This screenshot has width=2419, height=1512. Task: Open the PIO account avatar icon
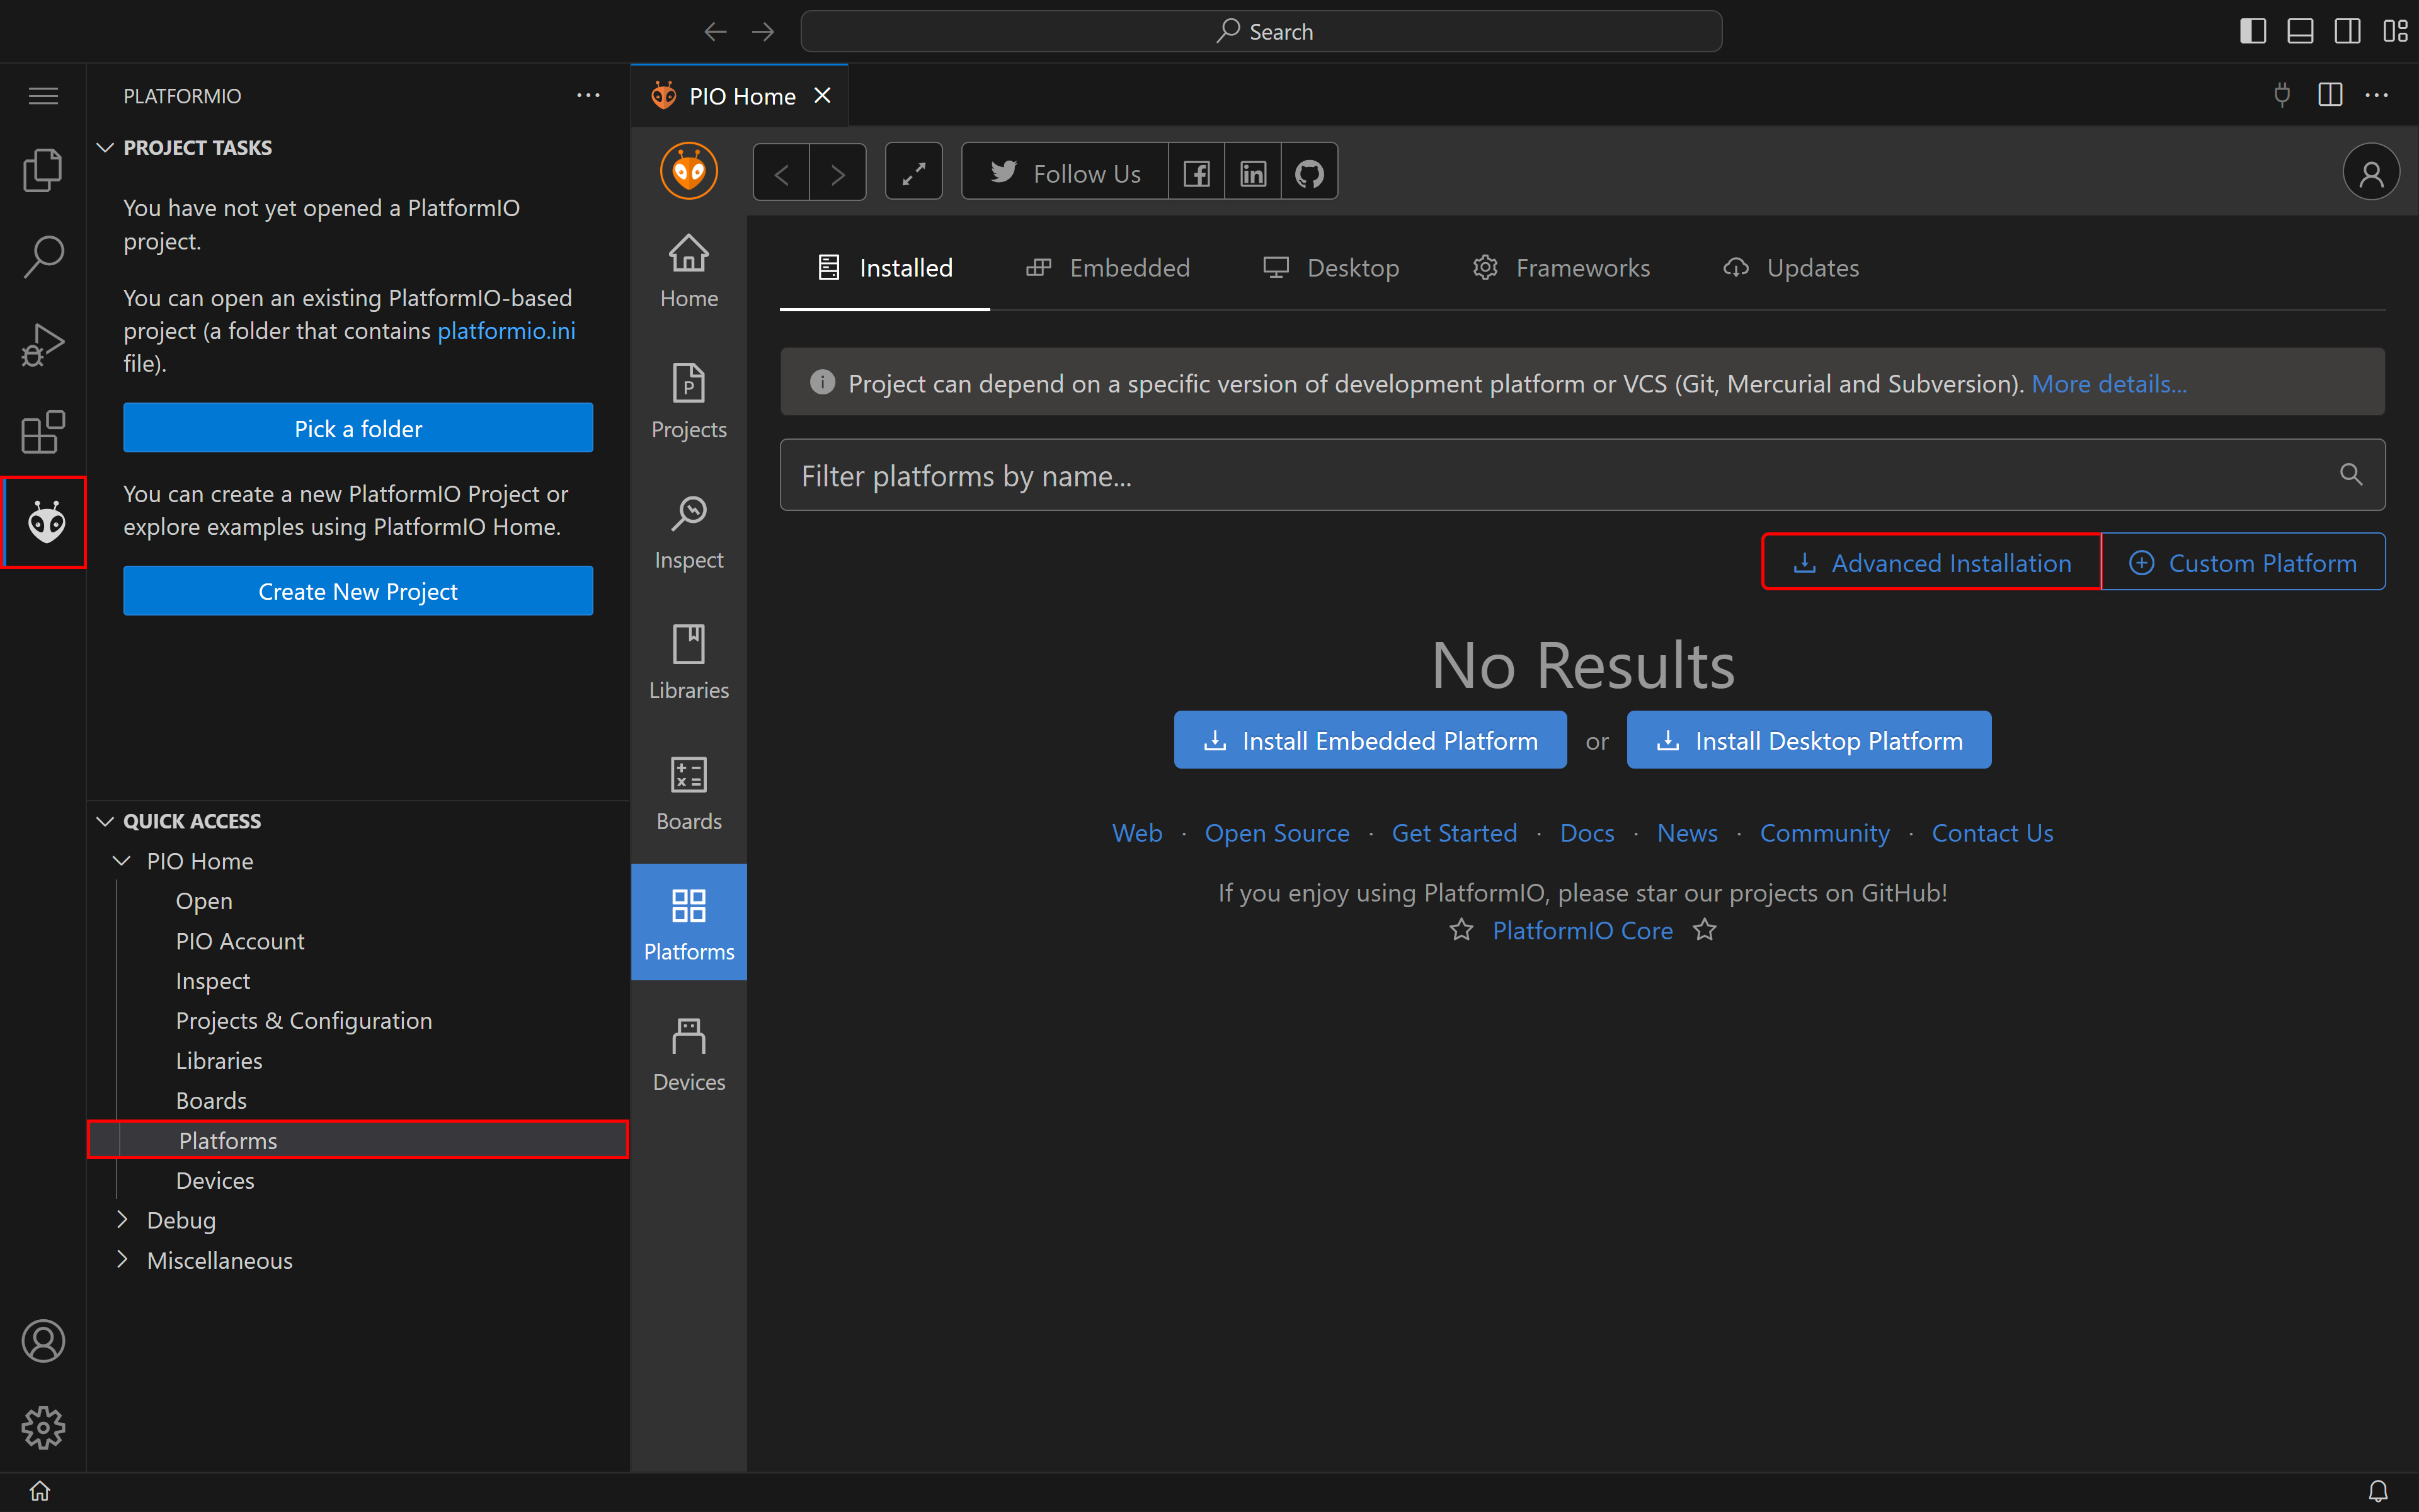(2370, 173)
